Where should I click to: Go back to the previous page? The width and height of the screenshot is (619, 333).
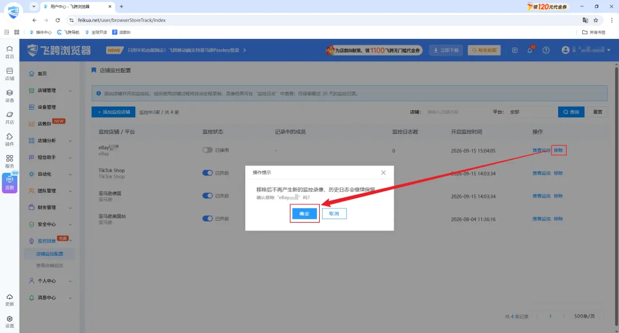(x=34, y=20)
